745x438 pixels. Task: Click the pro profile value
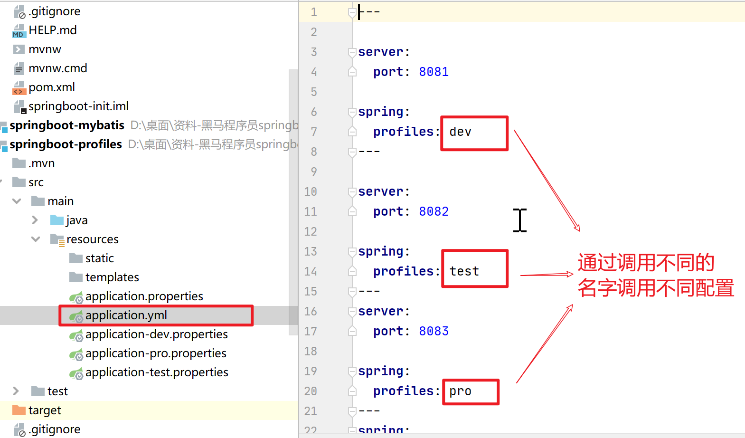click(461, 391)
